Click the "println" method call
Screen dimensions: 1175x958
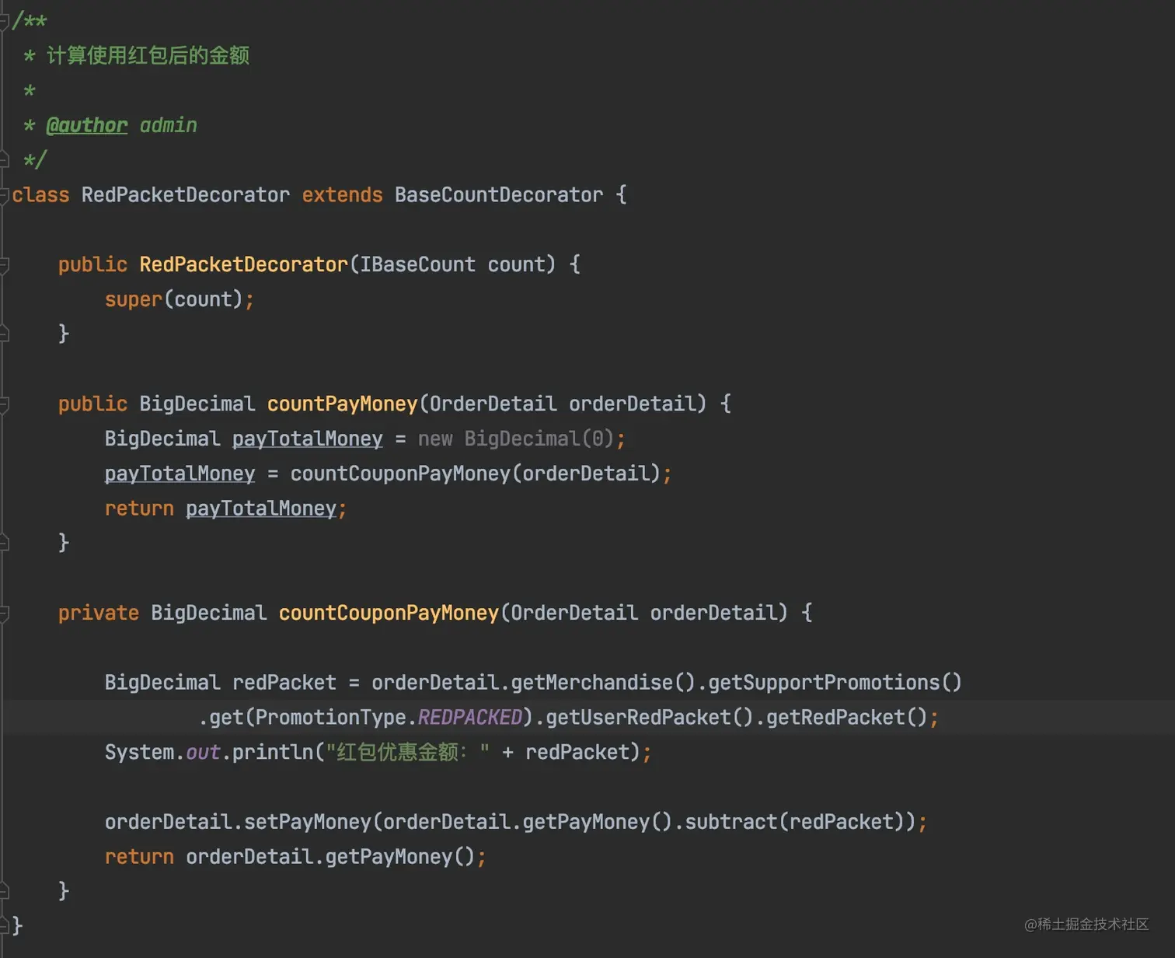(x=273, y=752)
